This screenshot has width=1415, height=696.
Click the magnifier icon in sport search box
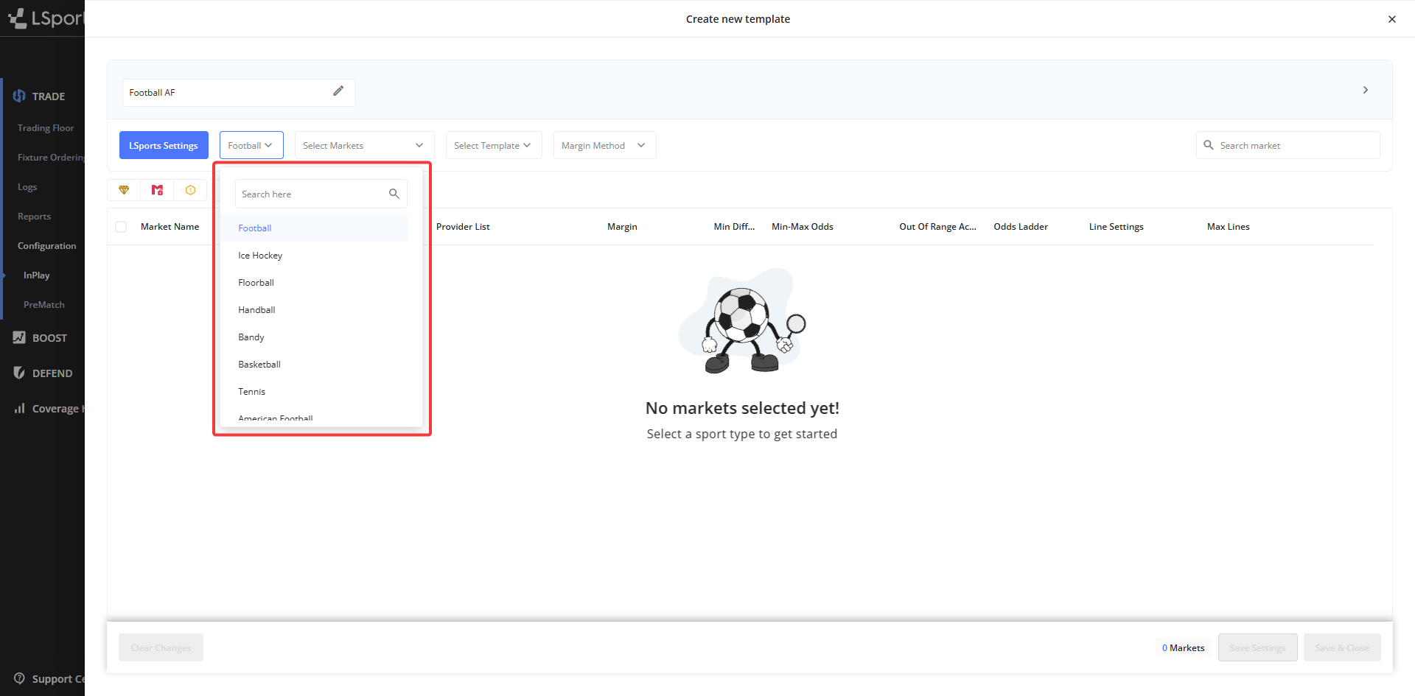(394, 194)
